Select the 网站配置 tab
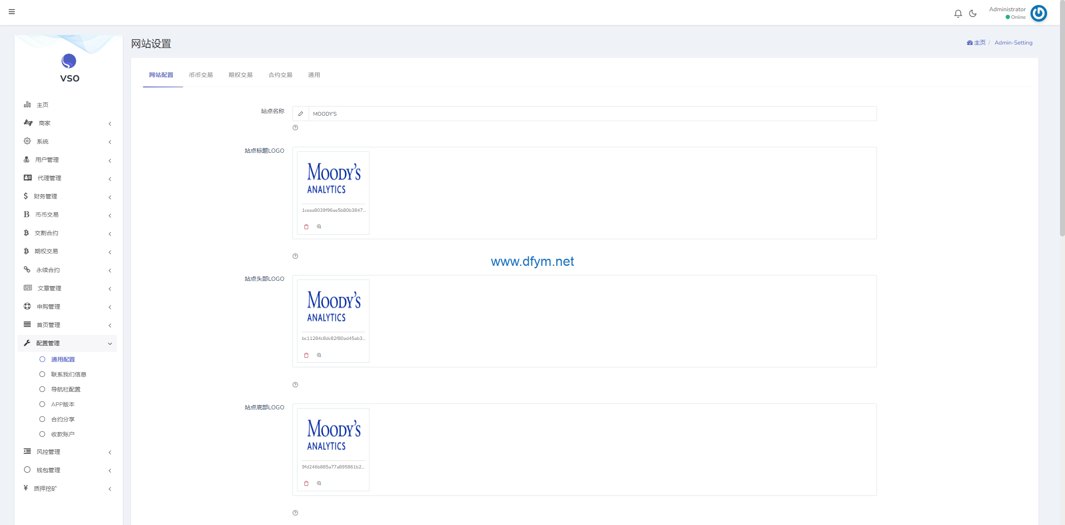Screen dimensions: 1065x525 (161, 75)
